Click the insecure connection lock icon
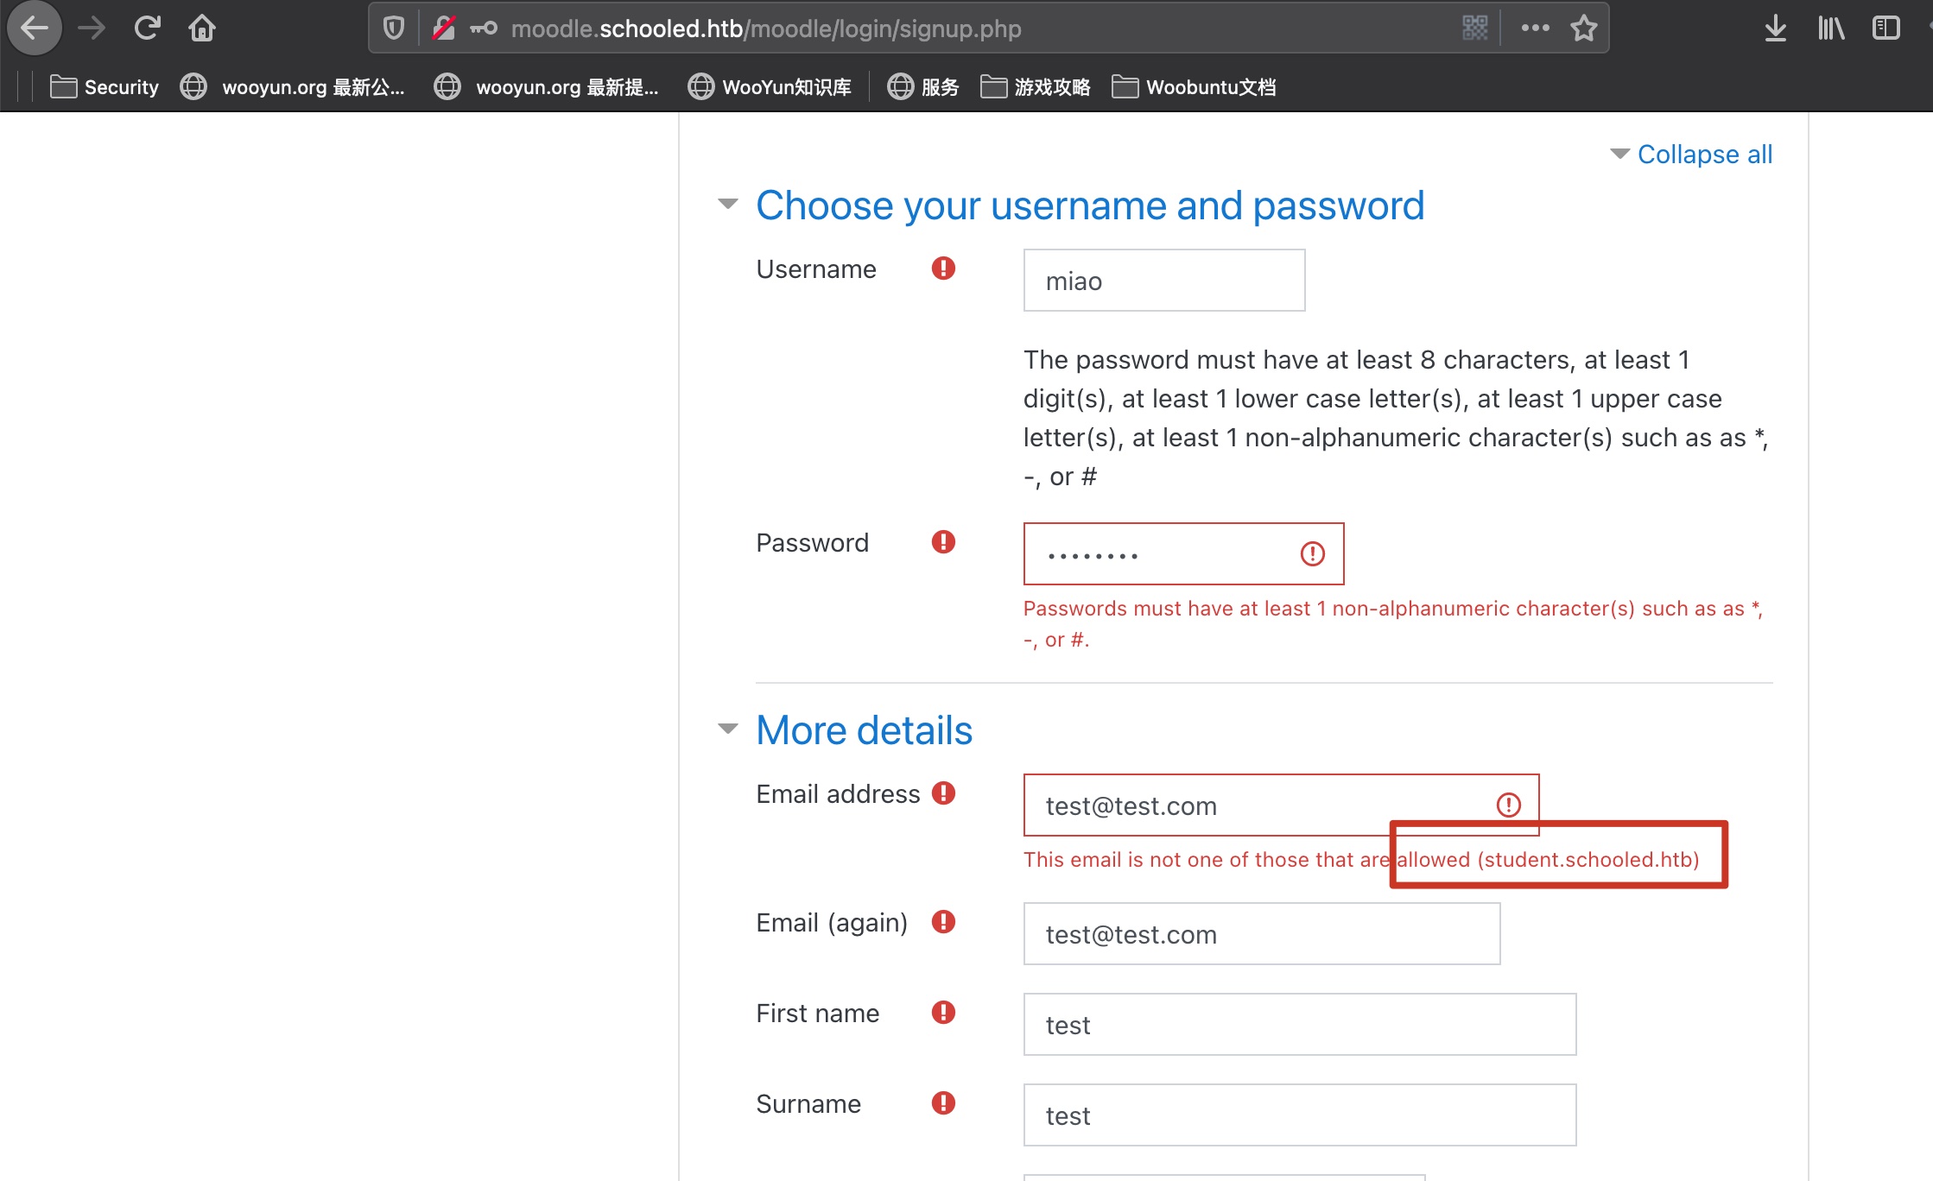 click(x=444, y=28)
